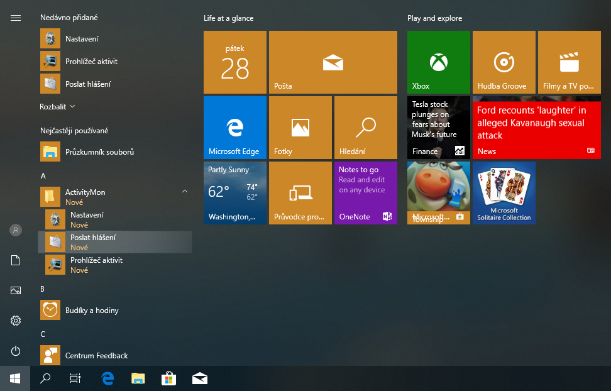Open Nastavení inside ActivityMon folder
Viewport: 611px width, 391px height.
[x=115, y=219]
